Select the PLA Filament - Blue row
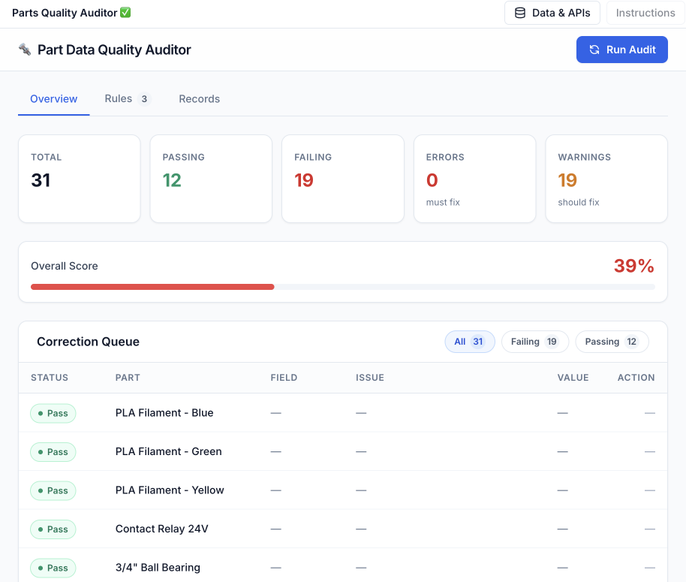 pyautogui.click(x=164, y=413)
